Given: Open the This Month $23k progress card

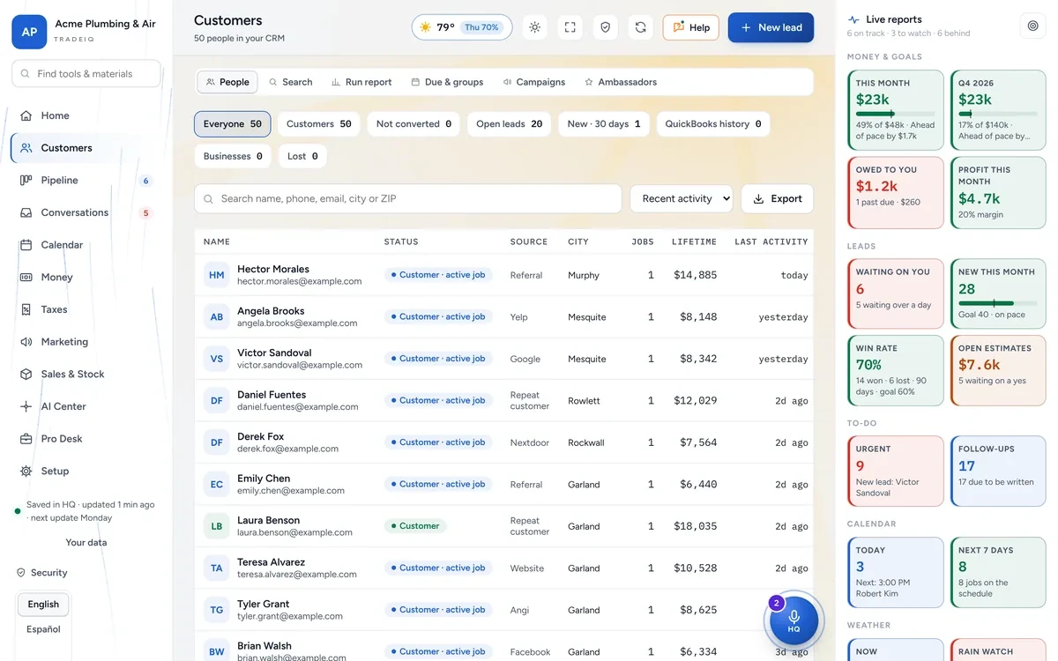Looking at the screenshot, I should (896, 110).
